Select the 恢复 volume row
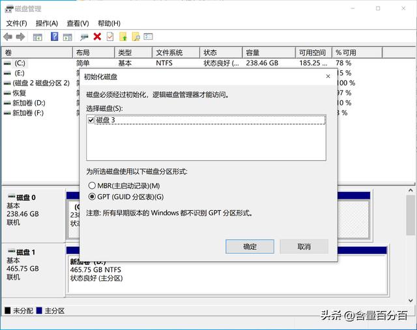The image size is (417, 330). pyautogui.click(x=19, y=93)
